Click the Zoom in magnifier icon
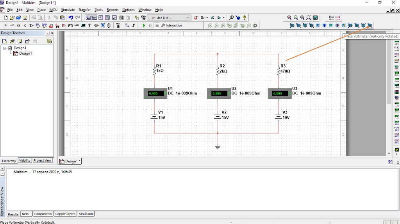Image resolution: width=400 pixels, height=224 pixels. tap(289, 18)
